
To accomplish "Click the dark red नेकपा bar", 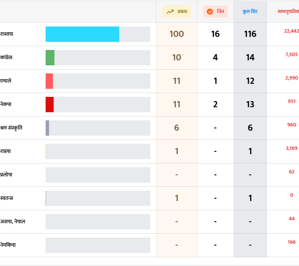I will (49, 105).
